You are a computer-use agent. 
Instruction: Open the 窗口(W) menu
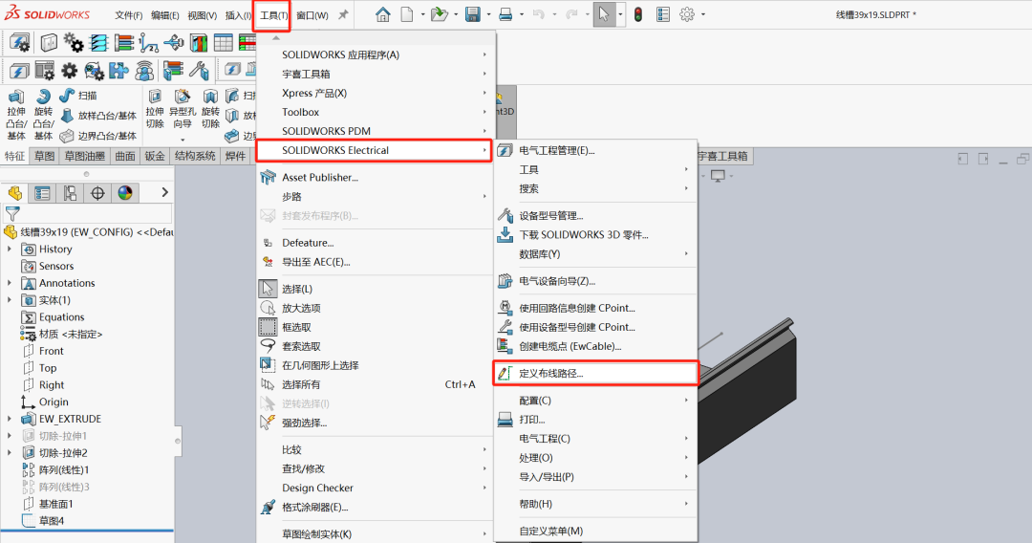[312, 15]
